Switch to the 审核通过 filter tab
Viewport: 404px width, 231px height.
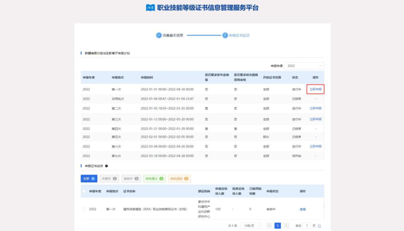(155, 178)
